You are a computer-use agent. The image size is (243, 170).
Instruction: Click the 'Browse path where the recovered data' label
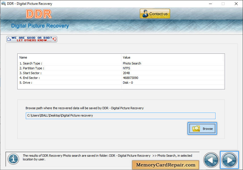click(x=84, y=108)
